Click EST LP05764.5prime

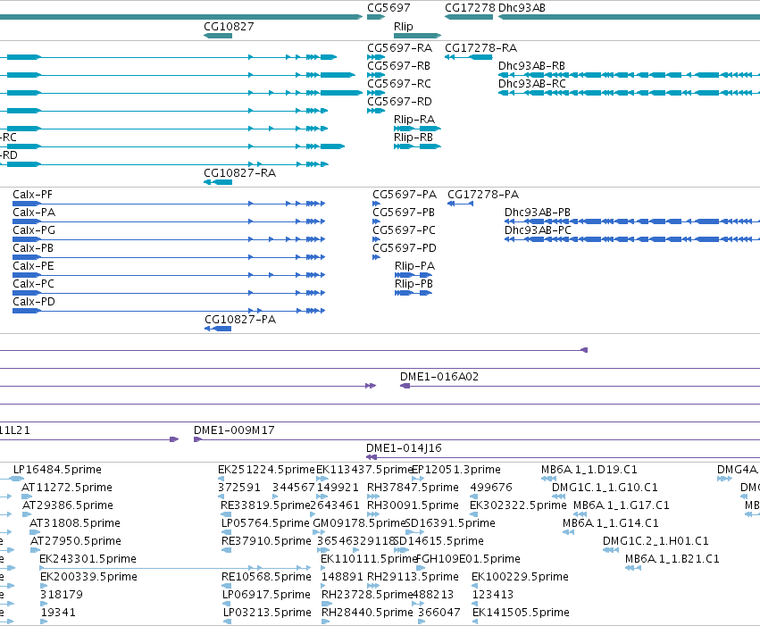point(265,523)
